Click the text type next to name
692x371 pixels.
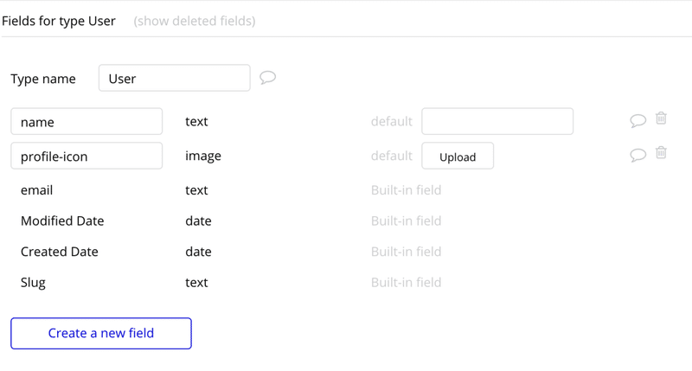tap(196, 121)
